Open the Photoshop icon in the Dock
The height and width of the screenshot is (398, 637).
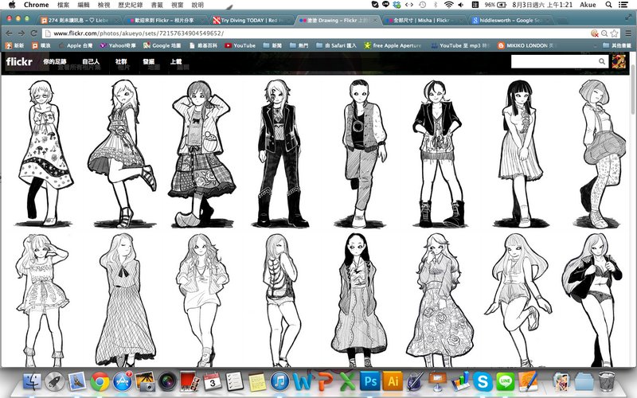[x=369, y=381]
